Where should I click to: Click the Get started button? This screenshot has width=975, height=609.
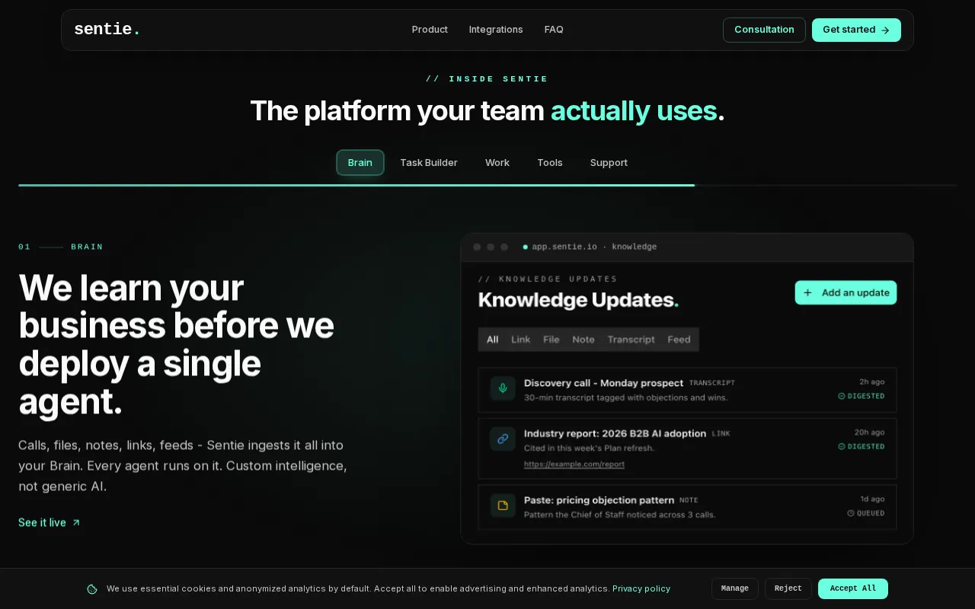click(856, 30)
